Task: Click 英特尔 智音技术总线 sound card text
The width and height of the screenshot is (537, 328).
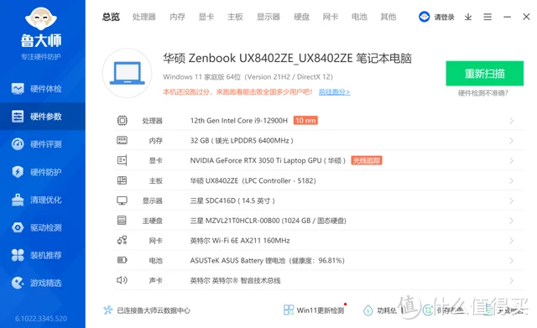Action: tap(235, 281)
